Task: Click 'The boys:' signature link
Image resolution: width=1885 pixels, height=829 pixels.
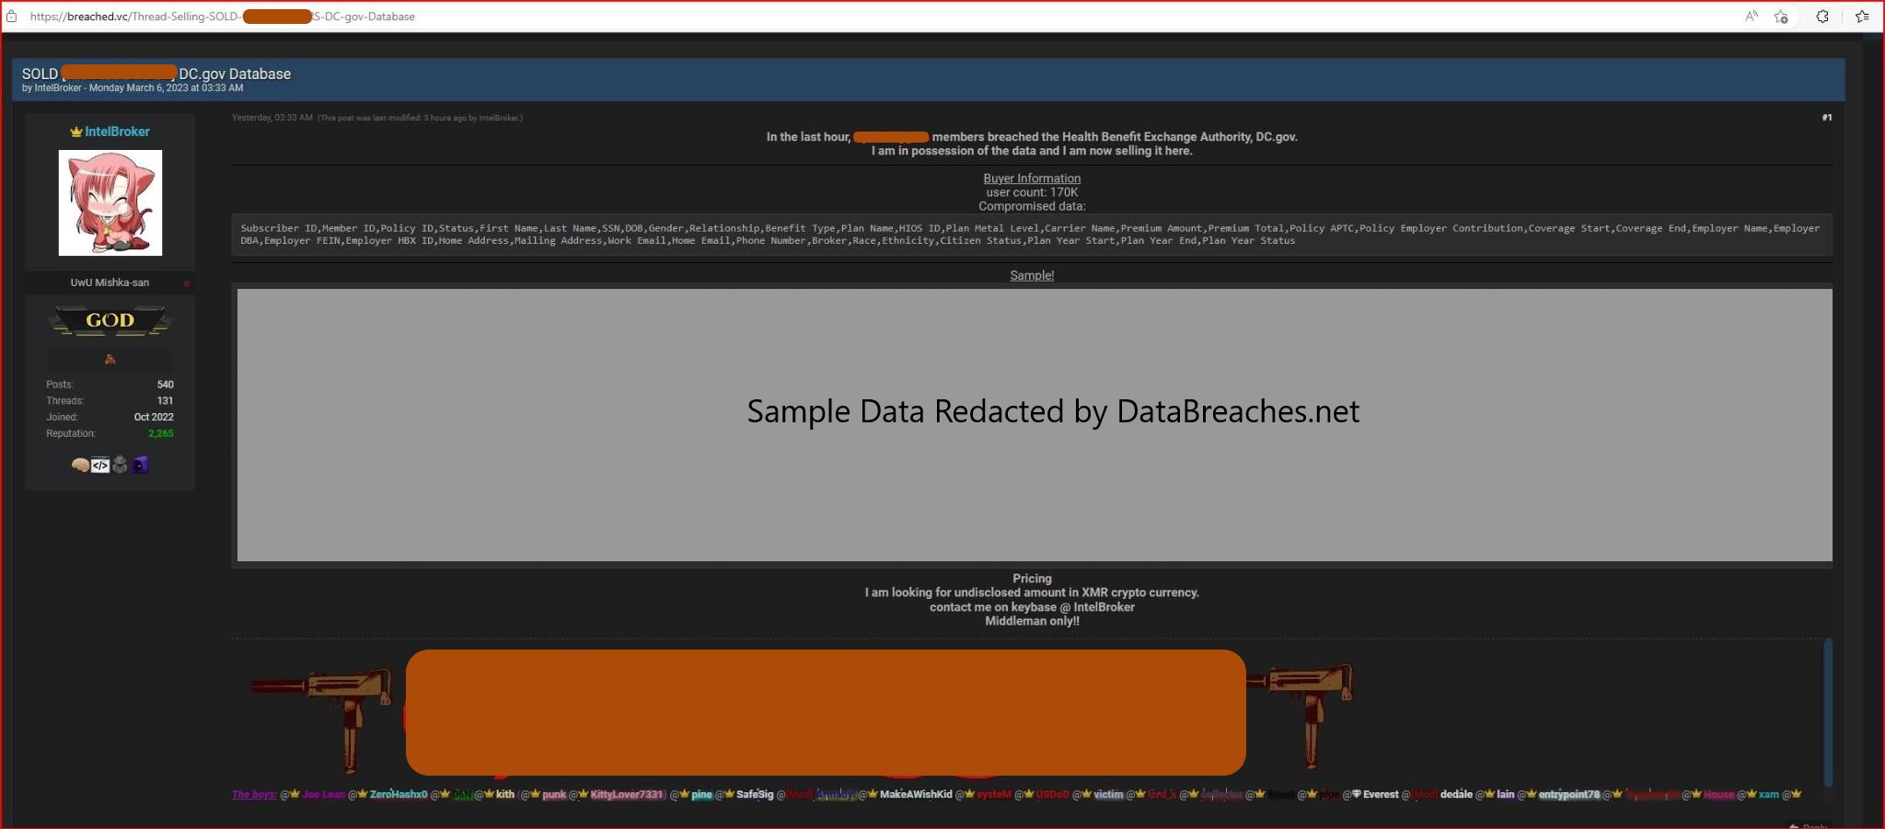Action: click(x=254, y=795)
